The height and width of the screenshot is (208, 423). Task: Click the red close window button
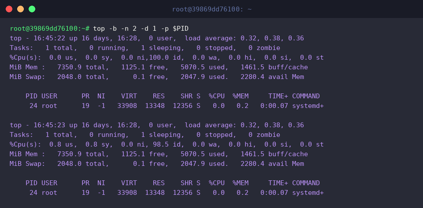pyautogui.click(x=9, y=9)
